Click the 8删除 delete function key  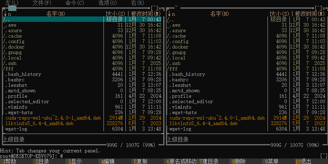click(x=239, y=161)
